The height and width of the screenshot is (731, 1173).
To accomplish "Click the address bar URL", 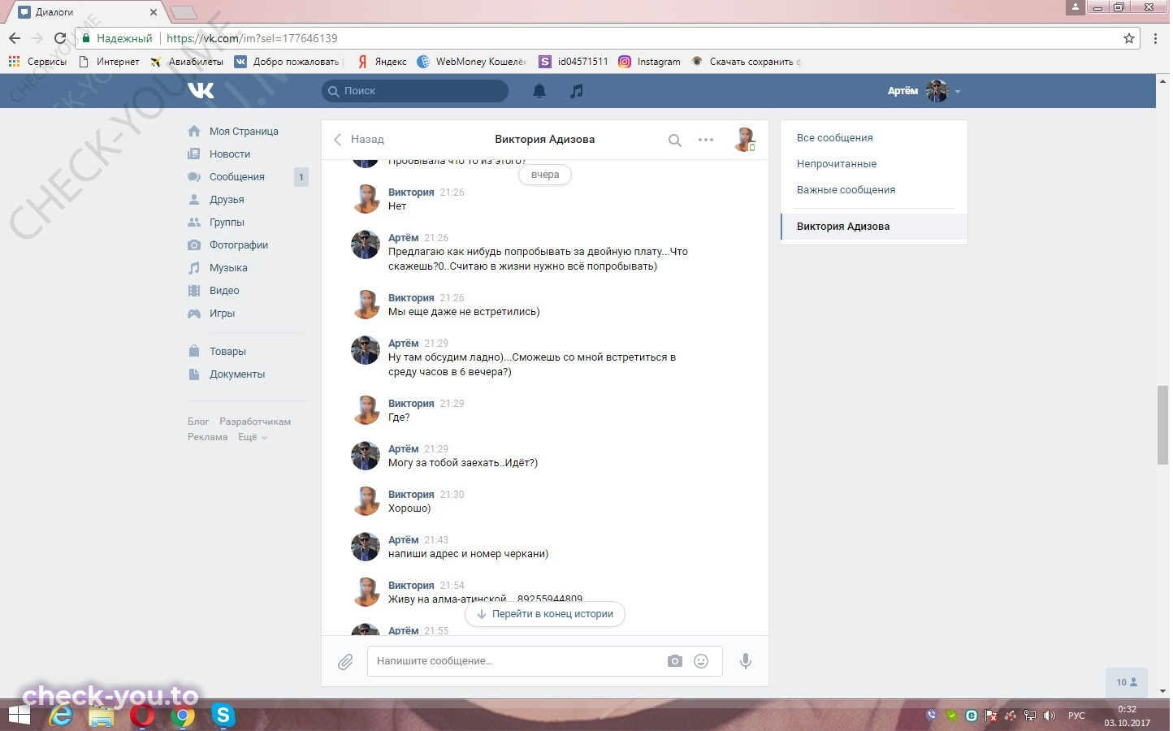I will 252,38.
